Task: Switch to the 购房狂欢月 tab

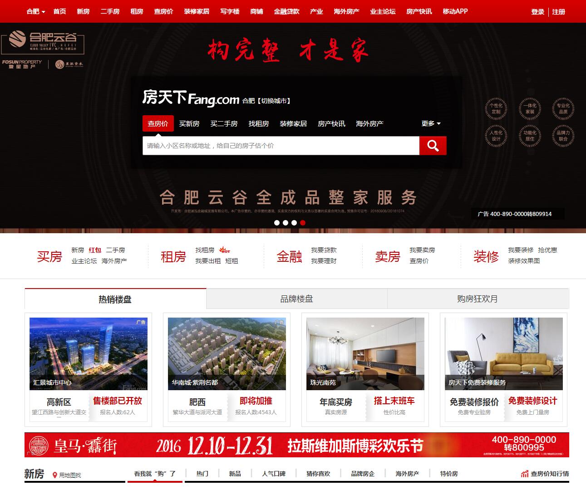Action: [x=478, y=299]
